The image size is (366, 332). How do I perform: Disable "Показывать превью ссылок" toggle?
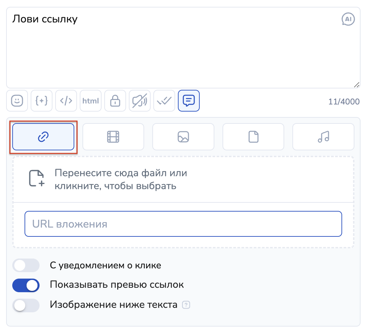point(26,285)
